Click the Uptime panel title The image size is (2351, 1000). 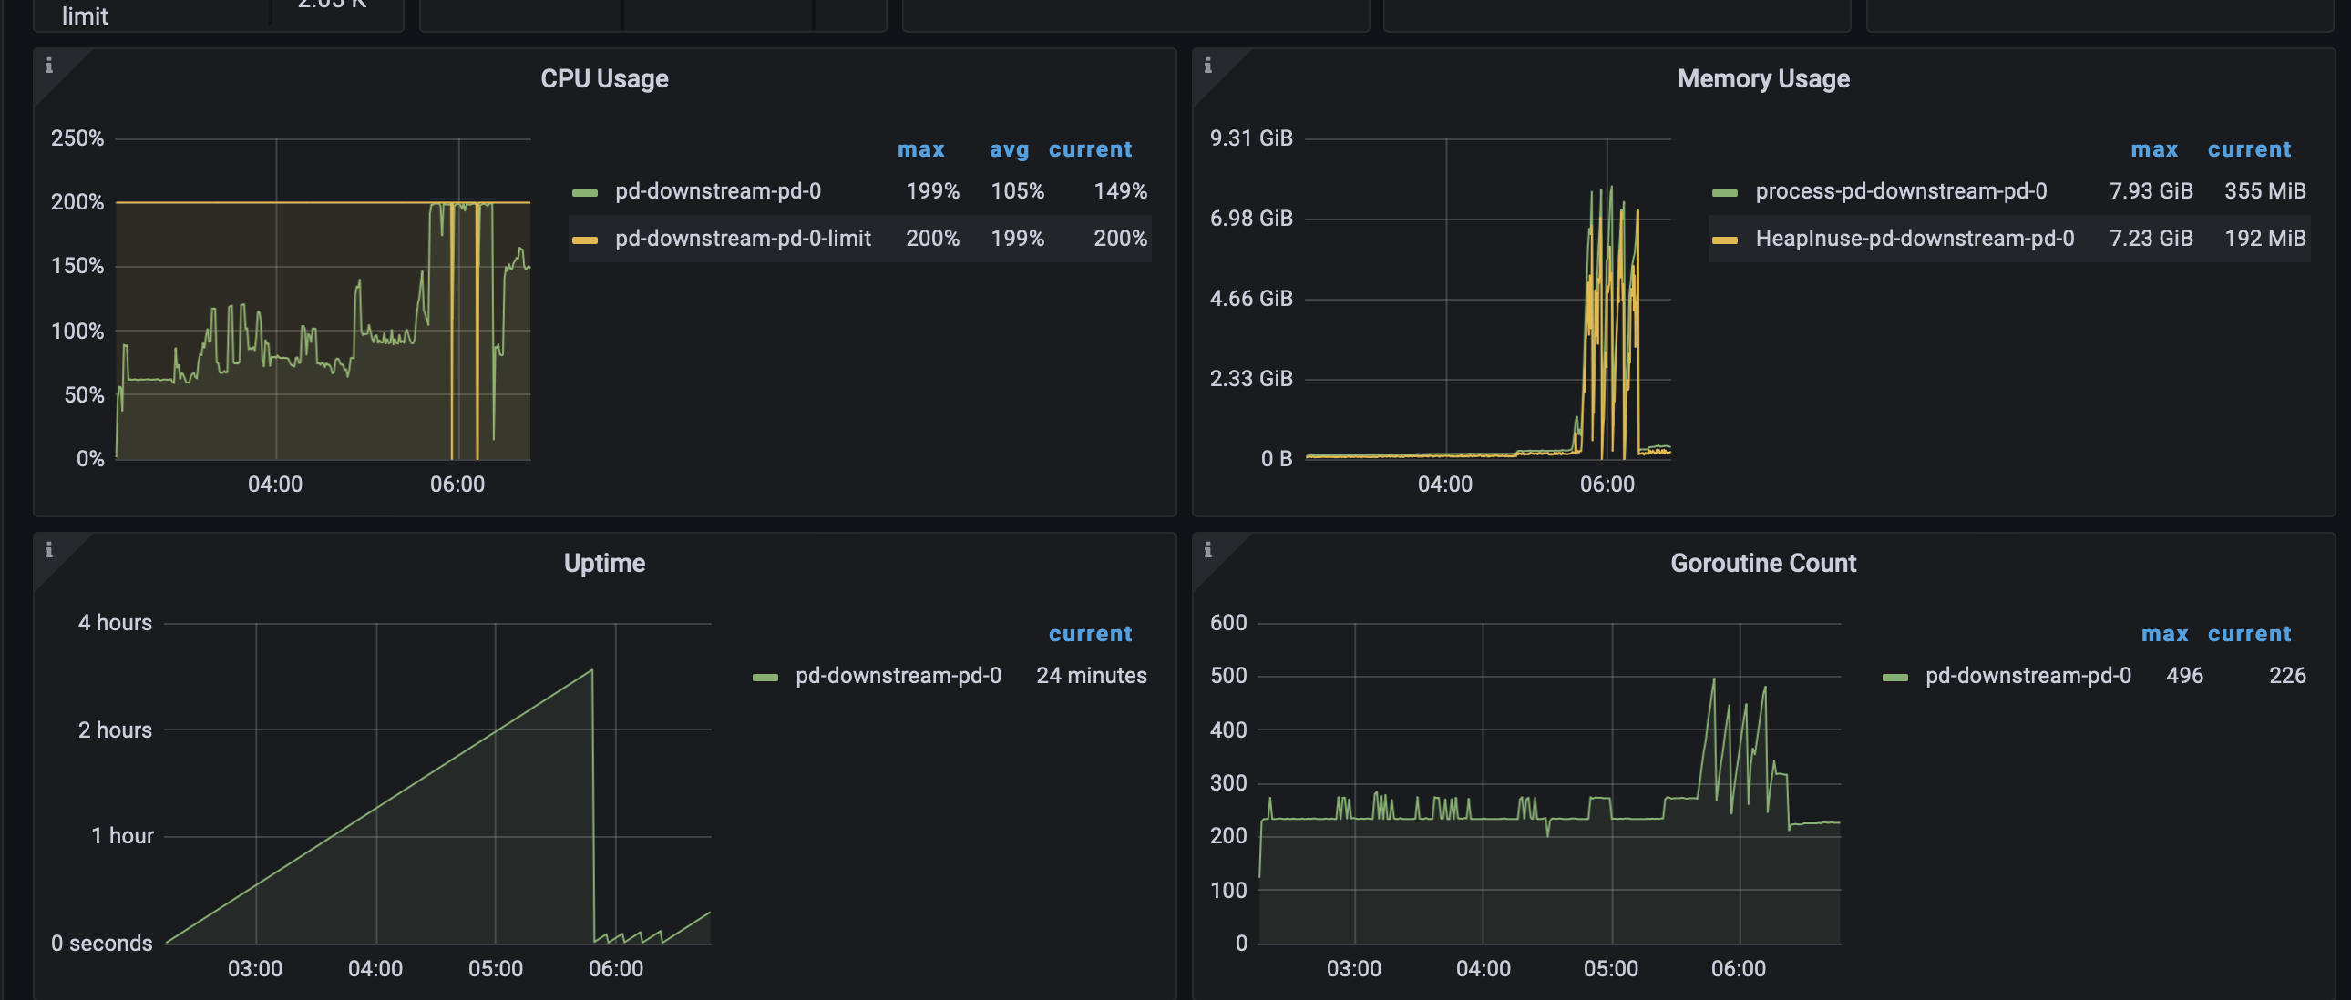coord(605,563)
